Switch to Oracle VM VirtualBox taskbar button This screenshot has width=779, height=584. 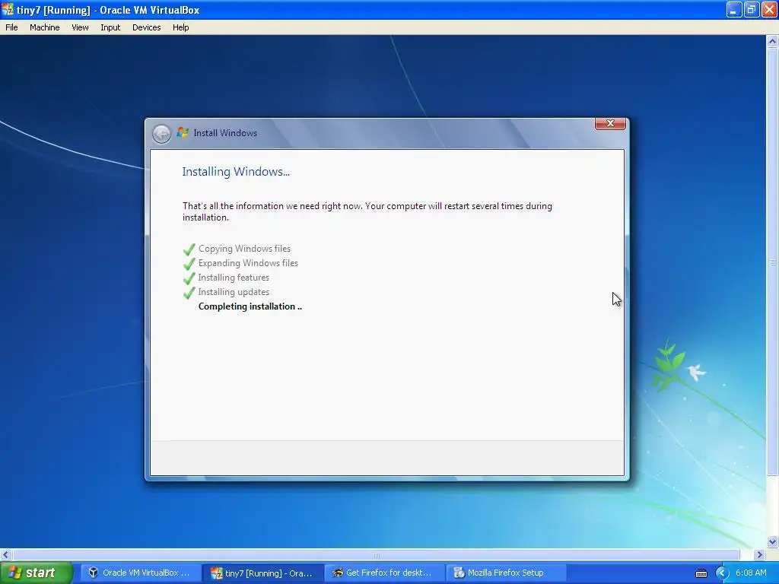pos(141,573)
